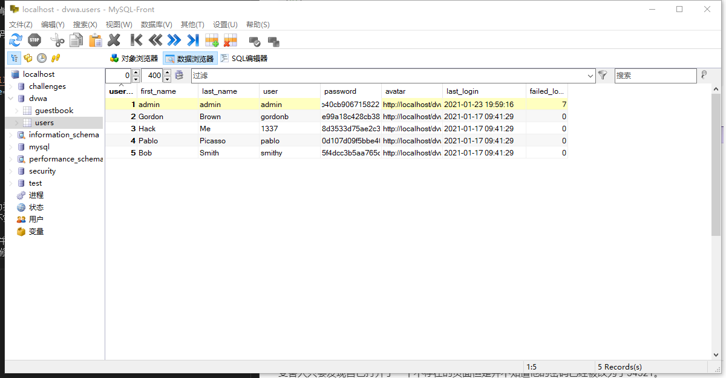
Task: Click the STOP toolbar icon
Action: (34, 41)
